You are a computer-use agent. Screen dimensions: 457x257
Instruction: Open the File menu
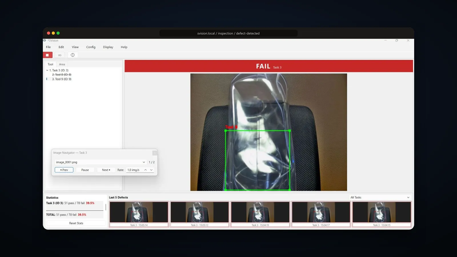(x=48, y=47)
